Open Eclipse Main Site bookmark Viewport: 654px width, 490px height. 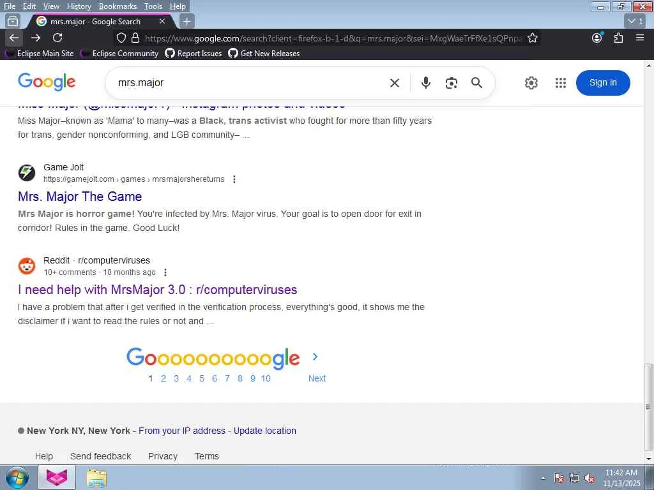tap(40, 54)
